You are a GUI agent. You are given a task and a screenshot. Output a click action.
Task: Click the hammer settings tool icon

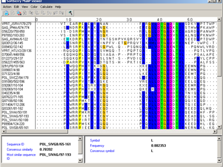(70, 13)
